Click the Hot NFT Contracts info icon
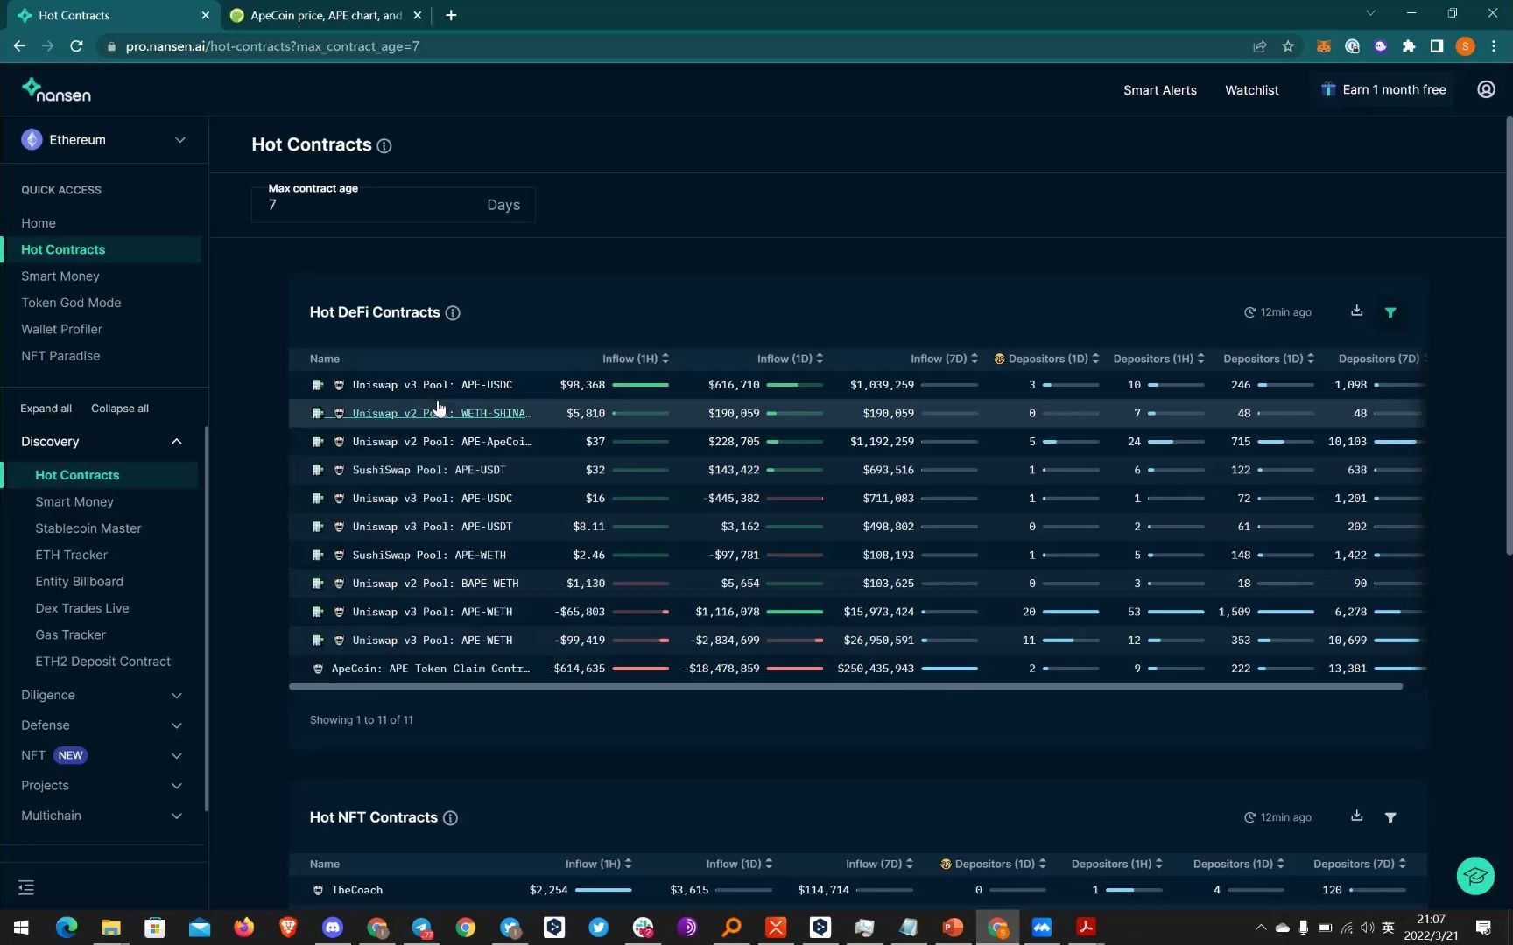Screen dimensions: 1513x945 pos(450,818)
